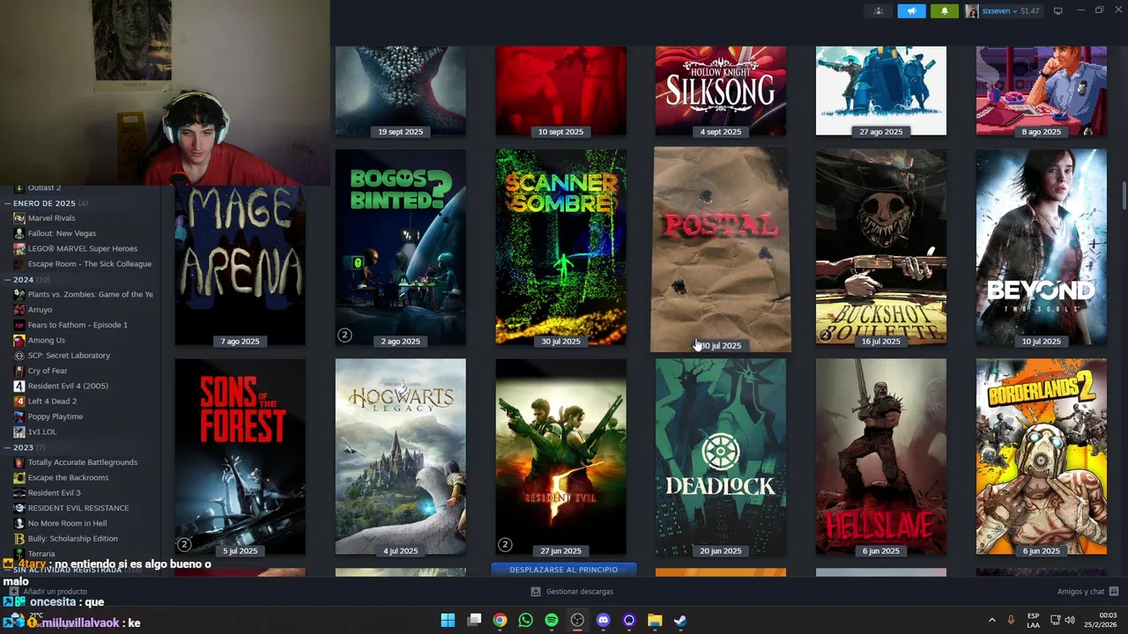The image size is (1128, 634).
Task: Open Amigos y chat panel
Action: click(1087, 592)
